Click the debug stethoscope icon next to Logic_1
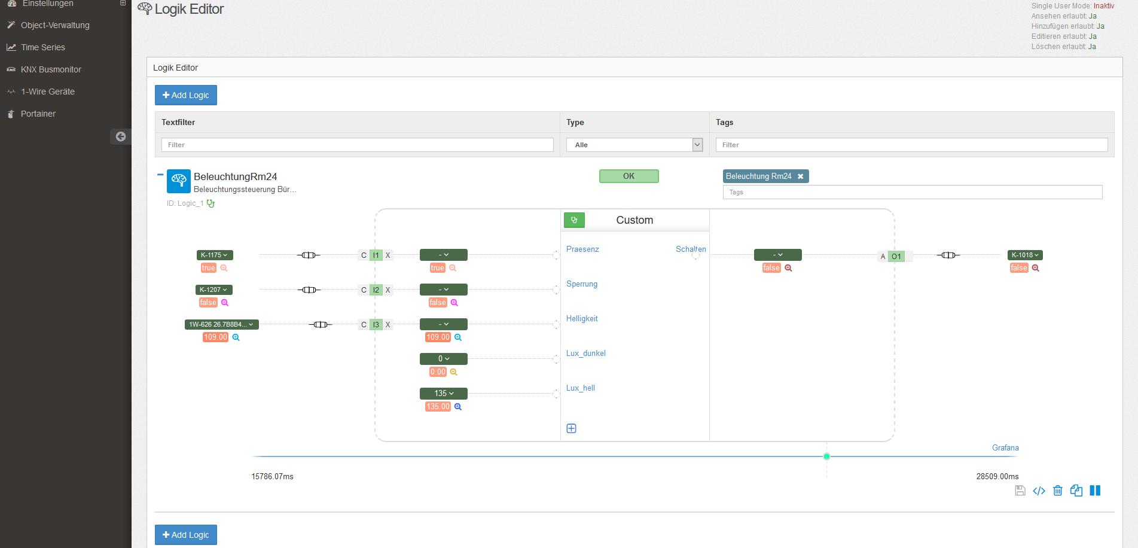 click(210, 203)
